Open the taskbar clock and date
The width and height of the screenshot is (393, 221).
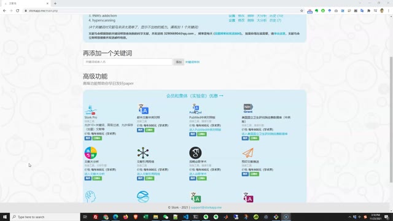pos(375,217)
